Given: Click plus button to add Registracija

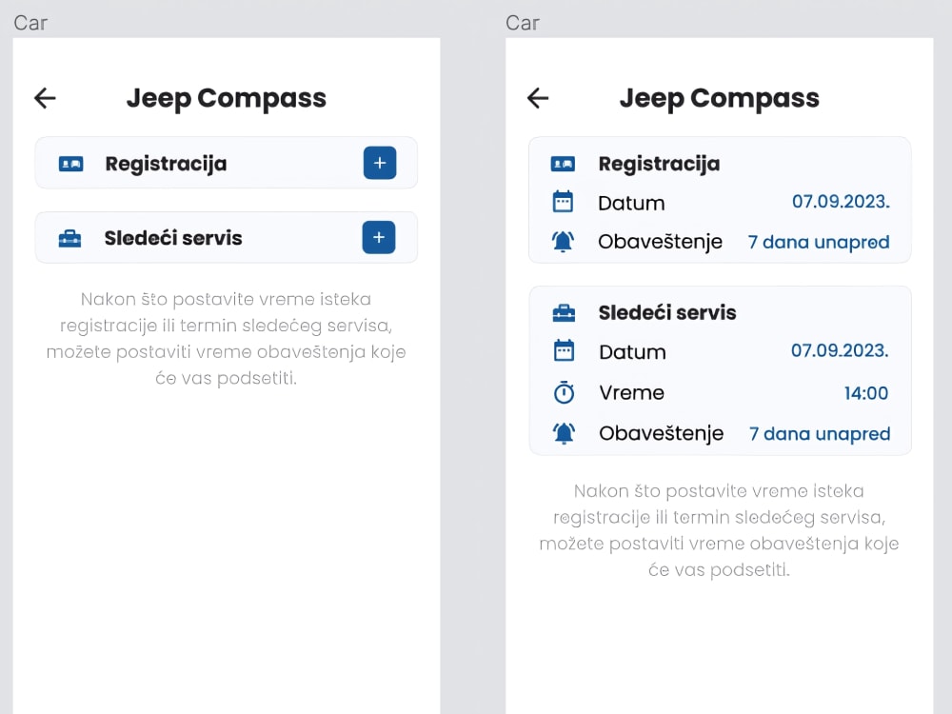Looking at the screenshot, I should click(379, 163).
